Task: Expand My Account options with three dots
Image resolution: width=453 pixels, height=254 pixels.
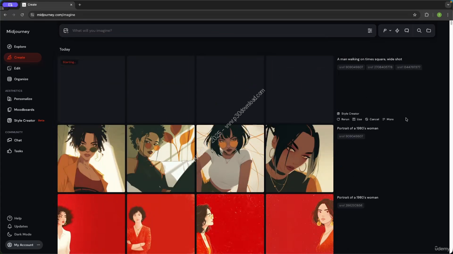Action: coord(39,245)
